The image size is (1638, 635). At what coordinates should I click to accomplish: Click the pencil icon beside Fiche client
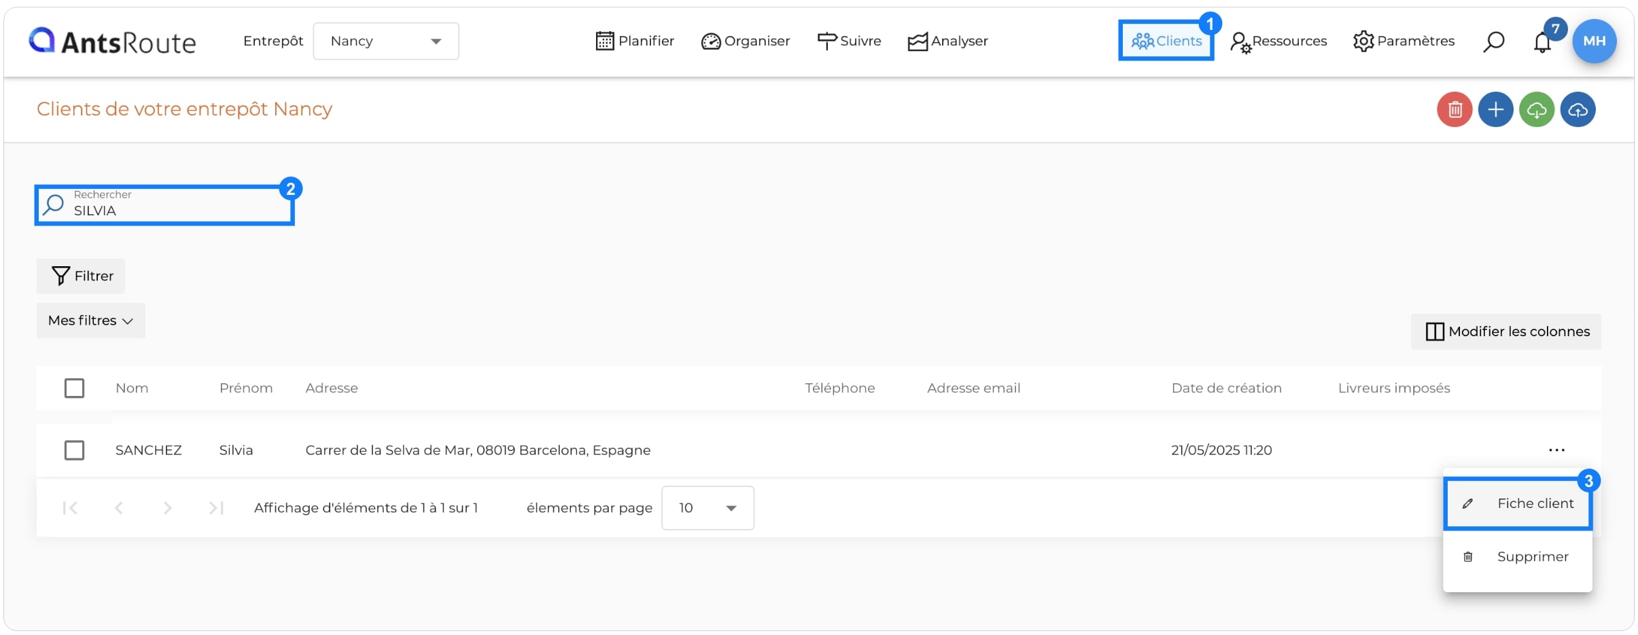pos(1467,503)
